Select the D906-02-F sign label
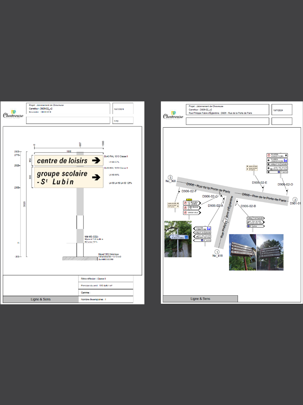Screen dimensions: 303x405 (189, 191)
